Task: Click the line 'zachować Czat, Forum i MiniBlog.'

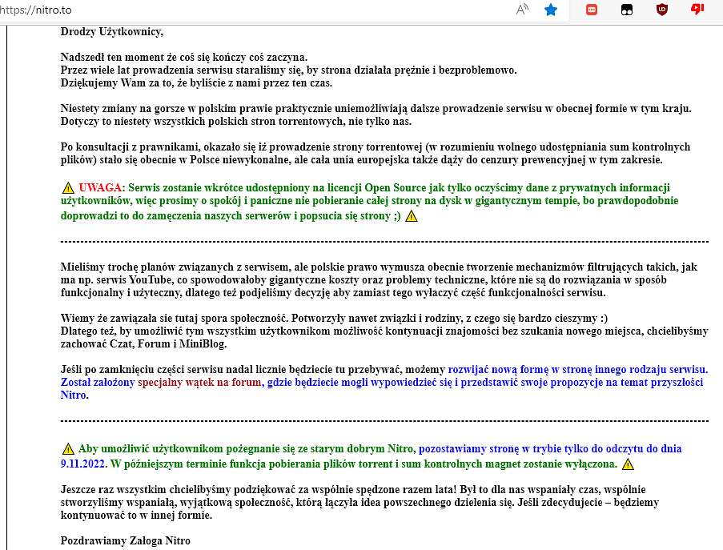Action: pos(144,344)
